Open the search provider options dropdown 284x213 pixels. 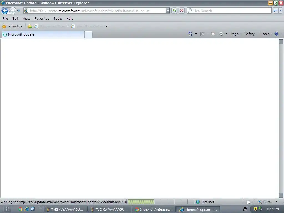coord(280,11)
